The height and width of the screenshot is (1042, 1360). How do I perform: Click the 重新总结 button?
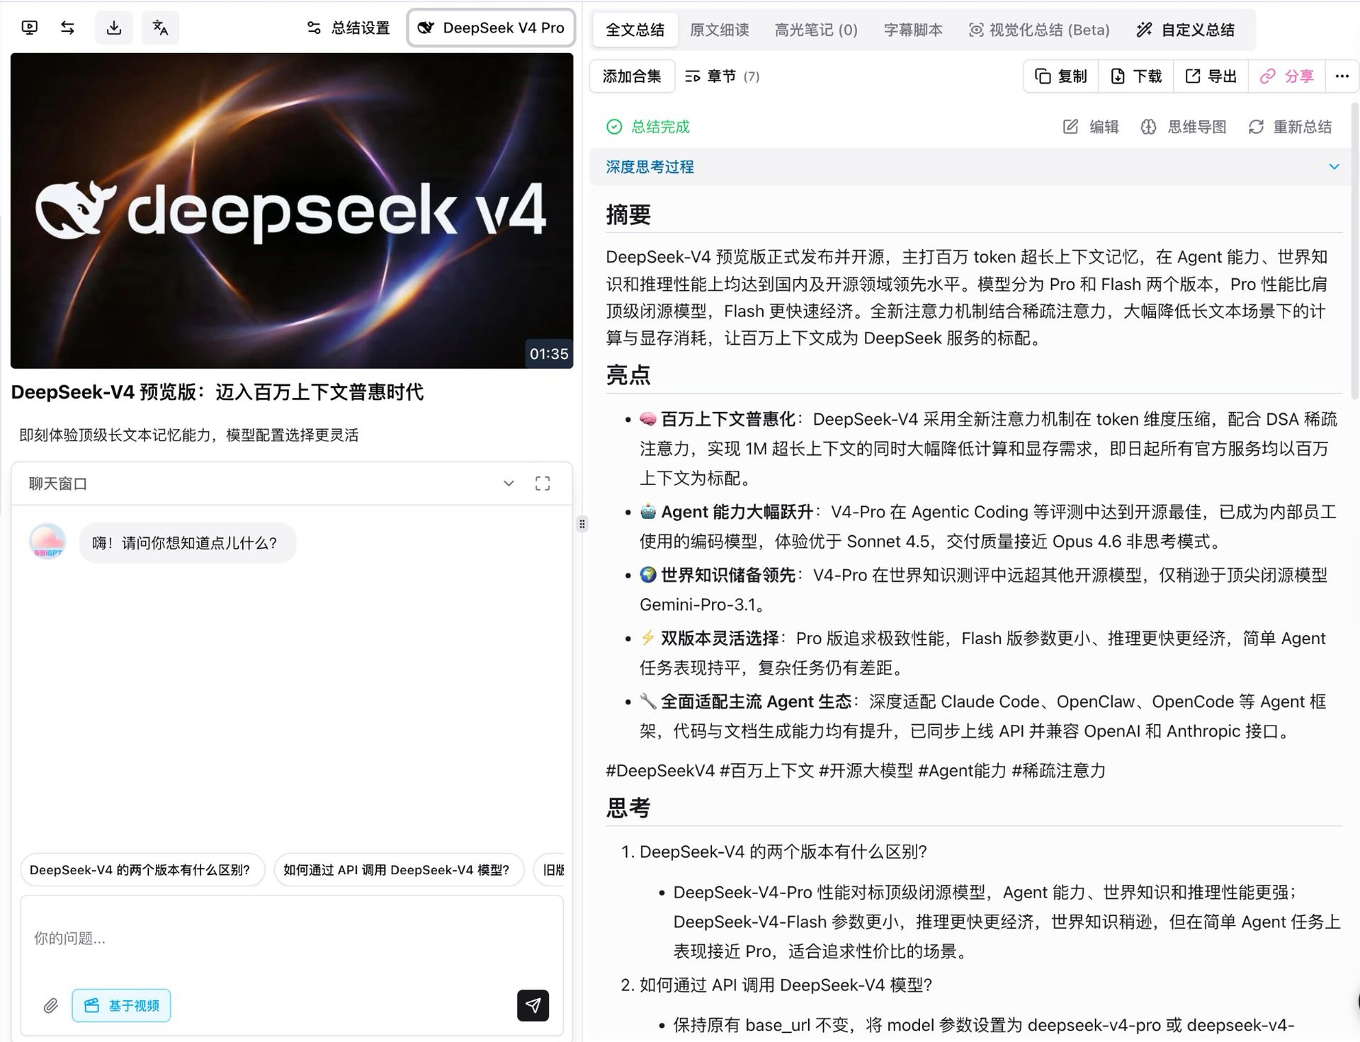(1290, 127)
